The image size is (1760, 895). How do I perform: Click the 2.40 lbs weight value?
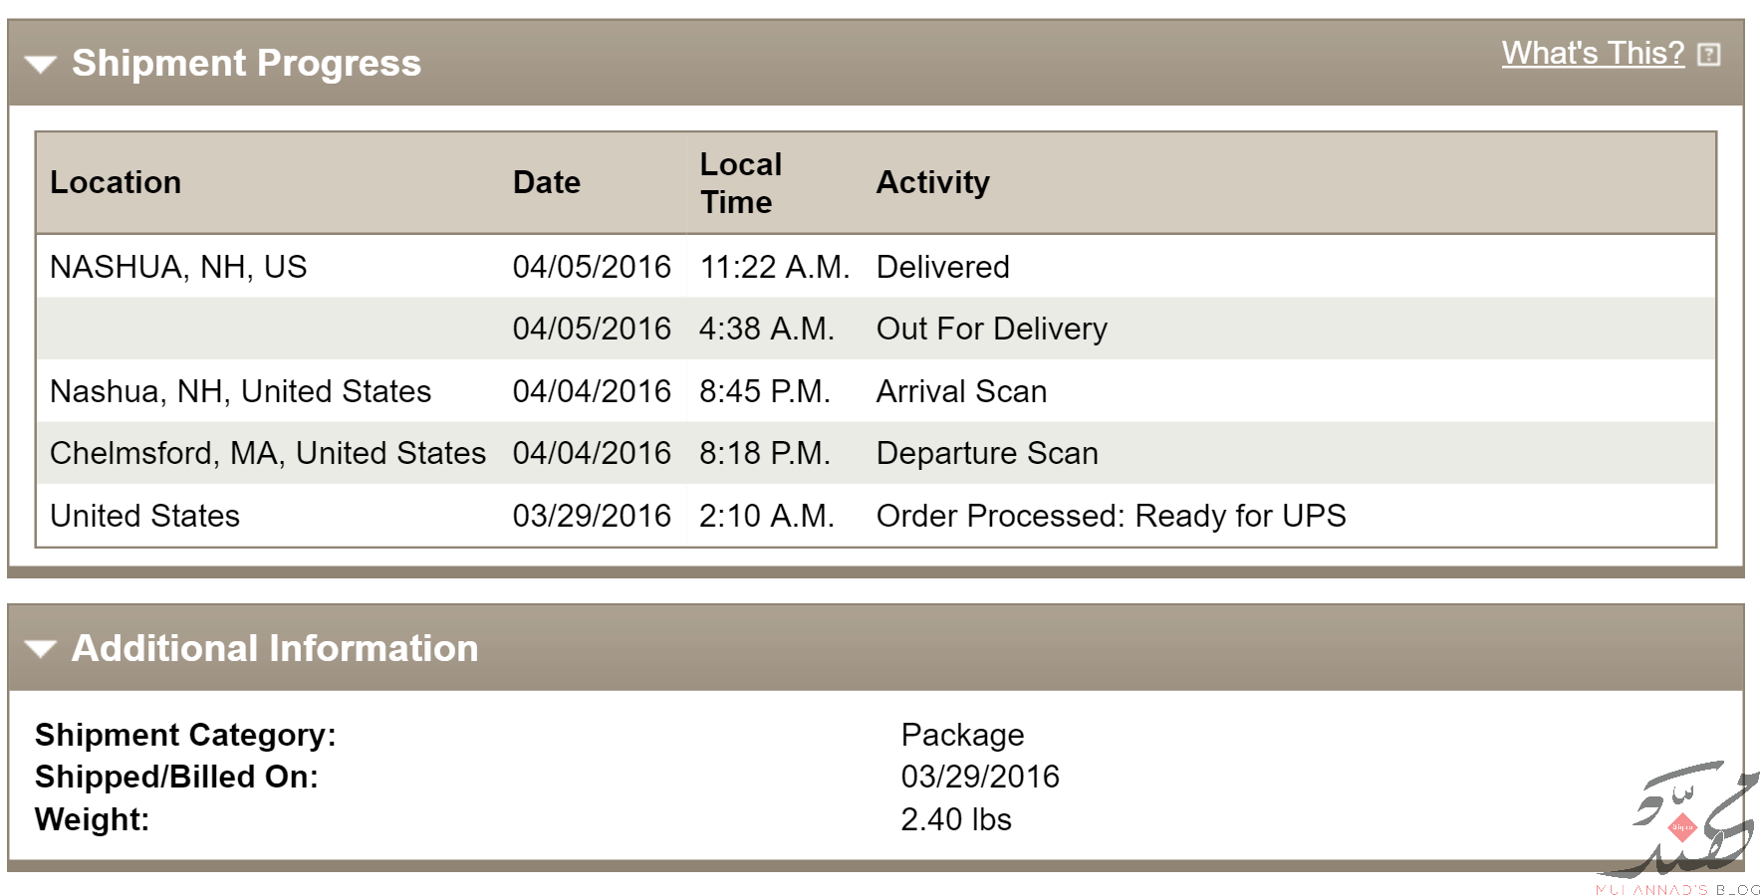(x=956, y=819)
